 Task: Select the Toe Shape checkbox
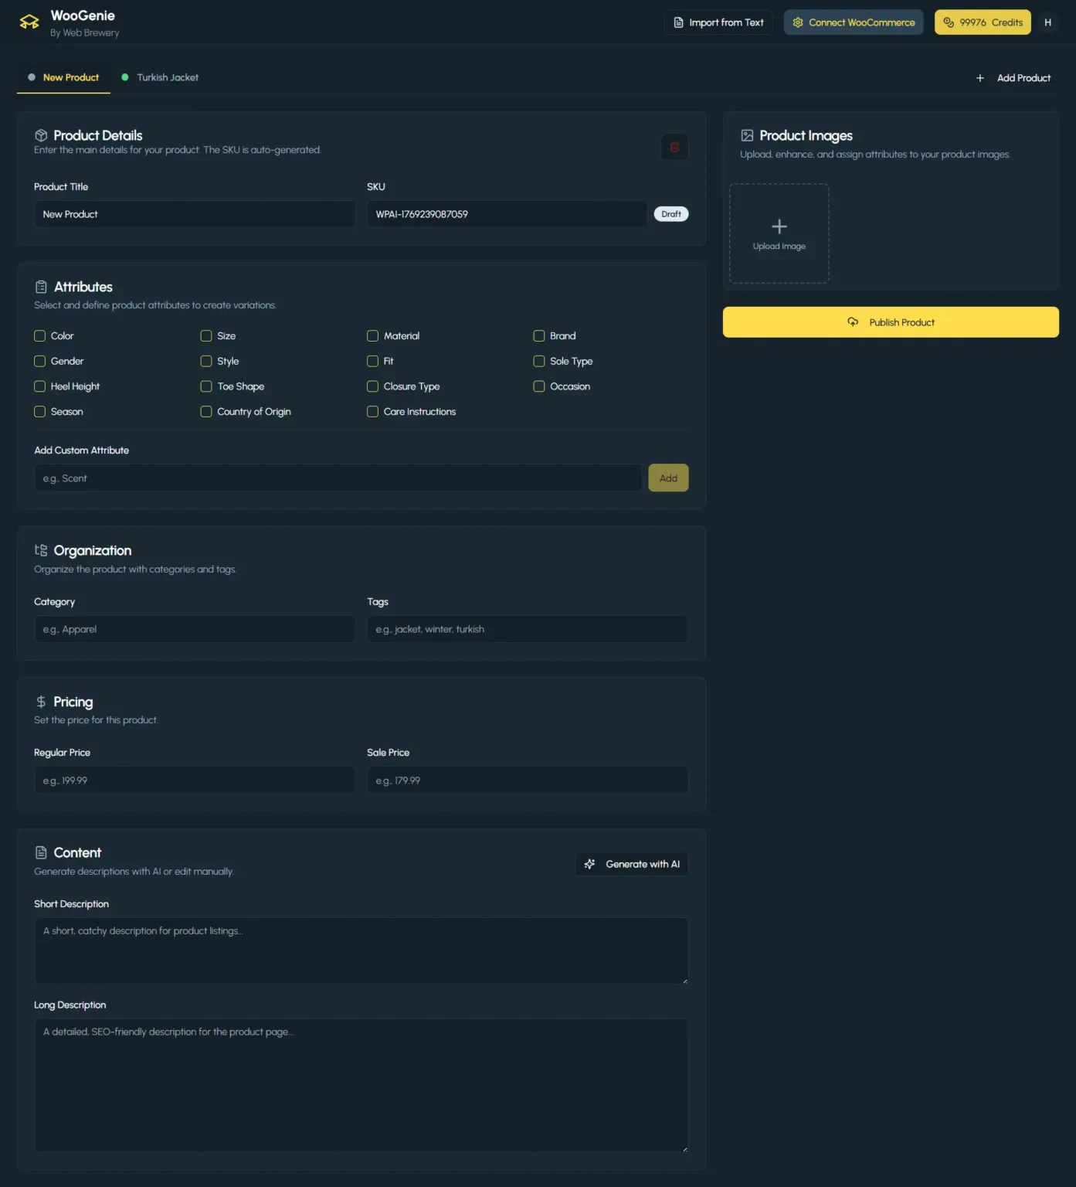pos(206,386)
